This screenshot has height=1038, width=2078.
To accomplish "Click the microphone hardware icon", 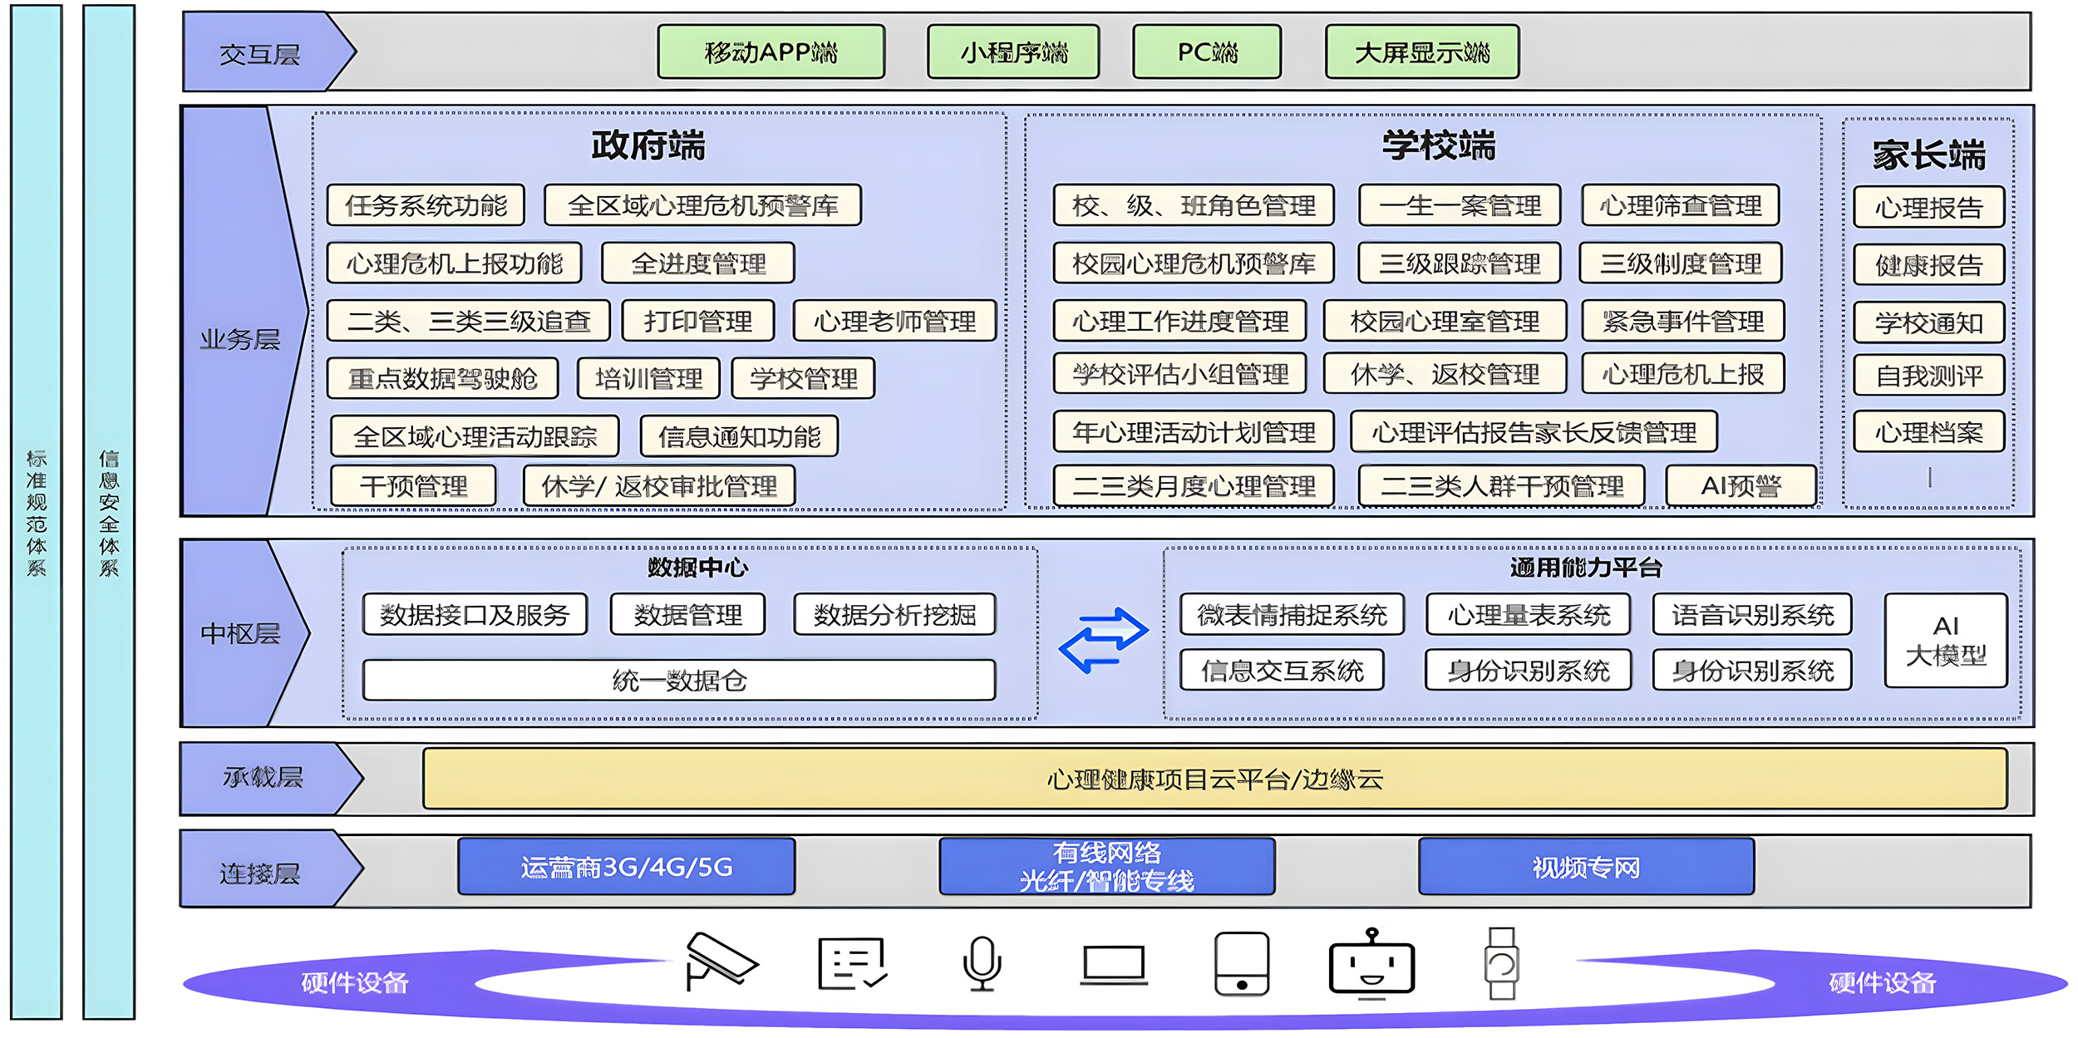I will [982, 963].
